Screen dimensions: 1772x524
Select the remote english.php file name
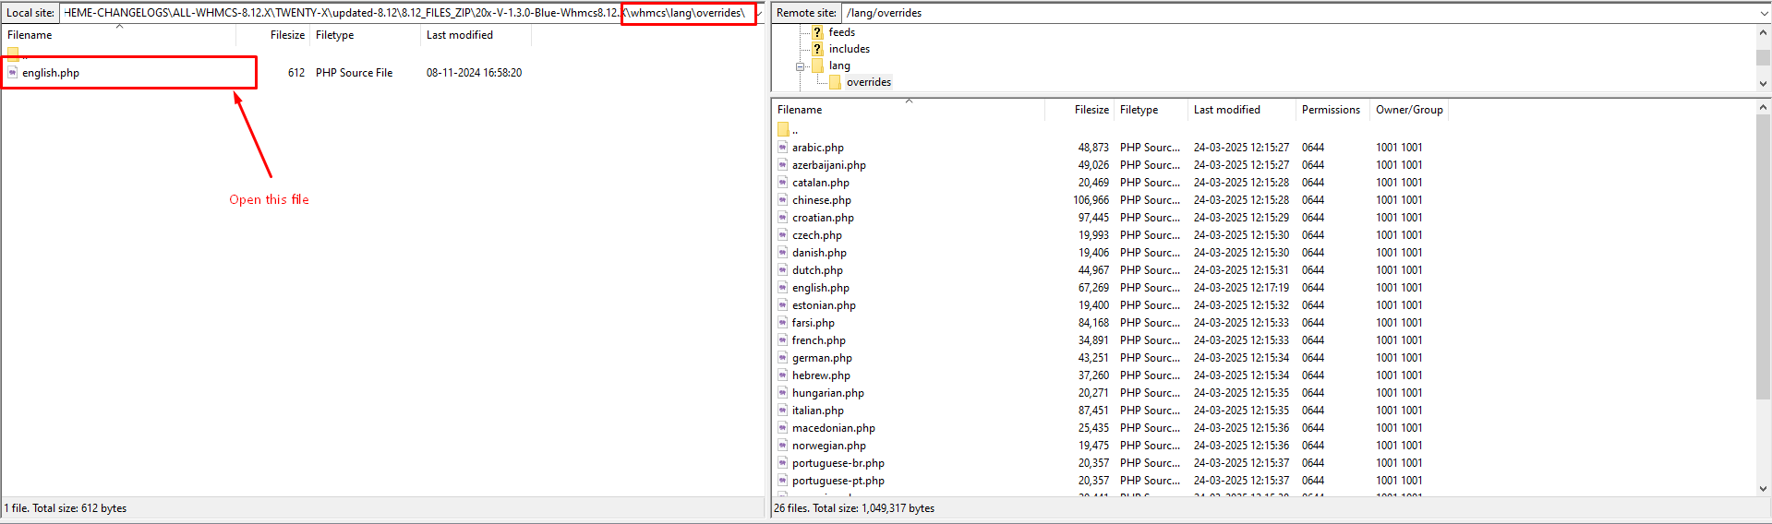(x=820, y=288)
